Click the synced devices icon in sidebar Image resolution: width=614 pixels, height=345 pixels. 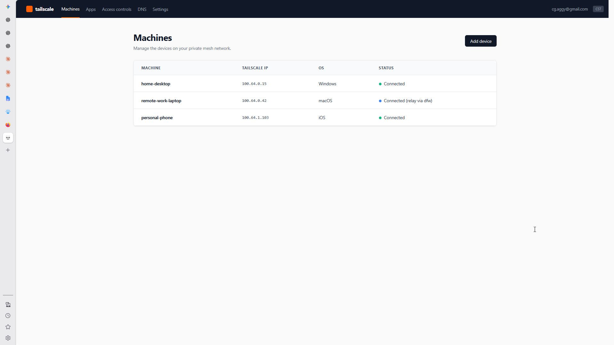click(x=8, y=304)
